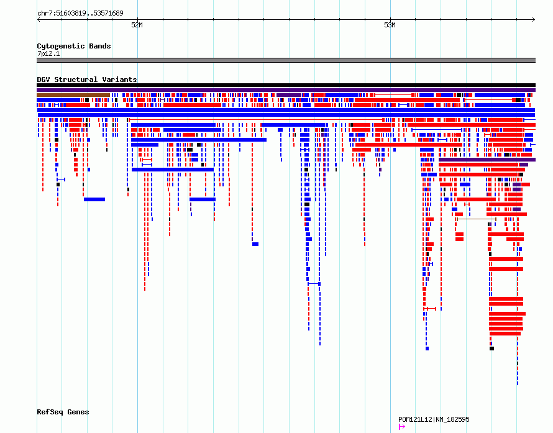The width and height of the screenshot is (553, 433).
Task: Select the RefSeq Genes track title
Action: pyautogui.click(x=63, y=412)
